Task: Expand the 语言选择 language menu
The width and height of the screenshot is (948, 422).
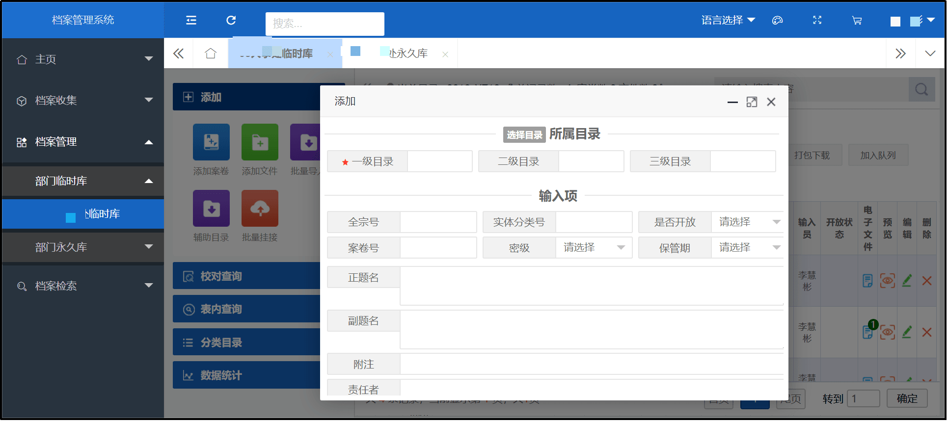Action: (x=728, y=20)
